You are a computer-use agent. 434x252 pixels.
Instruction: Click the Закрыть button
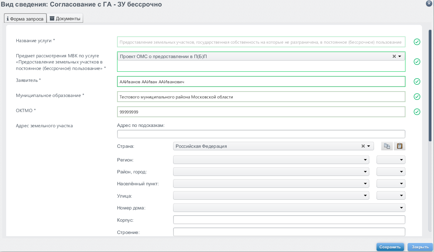[x=420, y=247]
